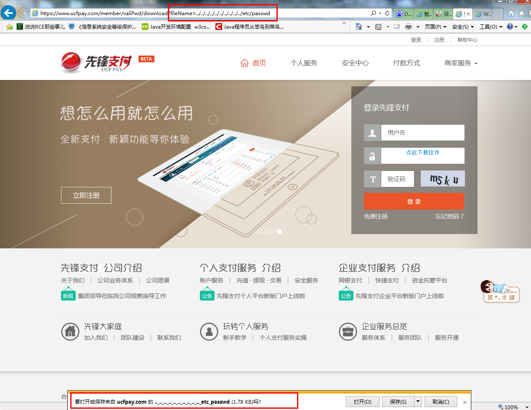Click 取消(C) in the download bar

[x=441, y=402]
